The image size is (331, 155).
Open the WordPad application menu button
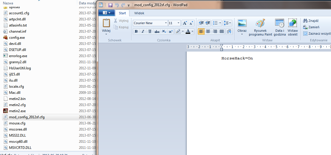(107, 13)
